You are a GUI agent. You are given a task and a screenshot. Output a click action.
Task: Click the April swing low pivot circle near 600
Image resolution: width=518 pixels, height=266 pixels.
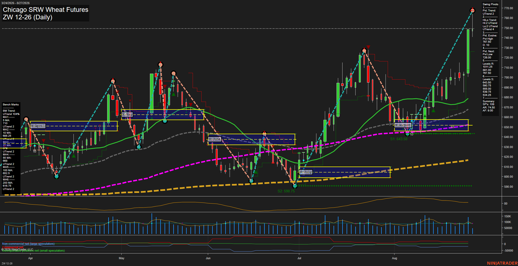(57, 176)
